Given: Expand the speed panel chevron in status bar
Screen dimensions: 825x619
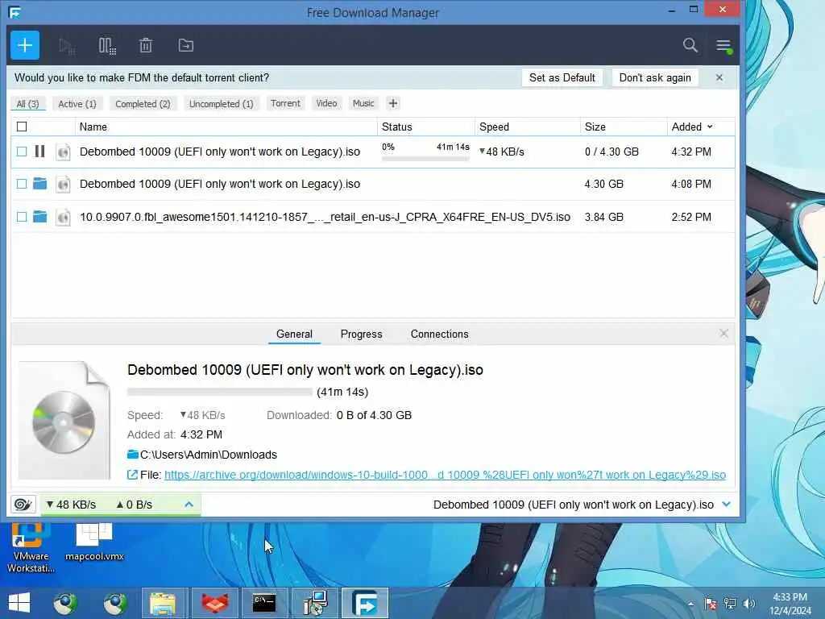Looking at the screenshot, I should tap(189, 505).
